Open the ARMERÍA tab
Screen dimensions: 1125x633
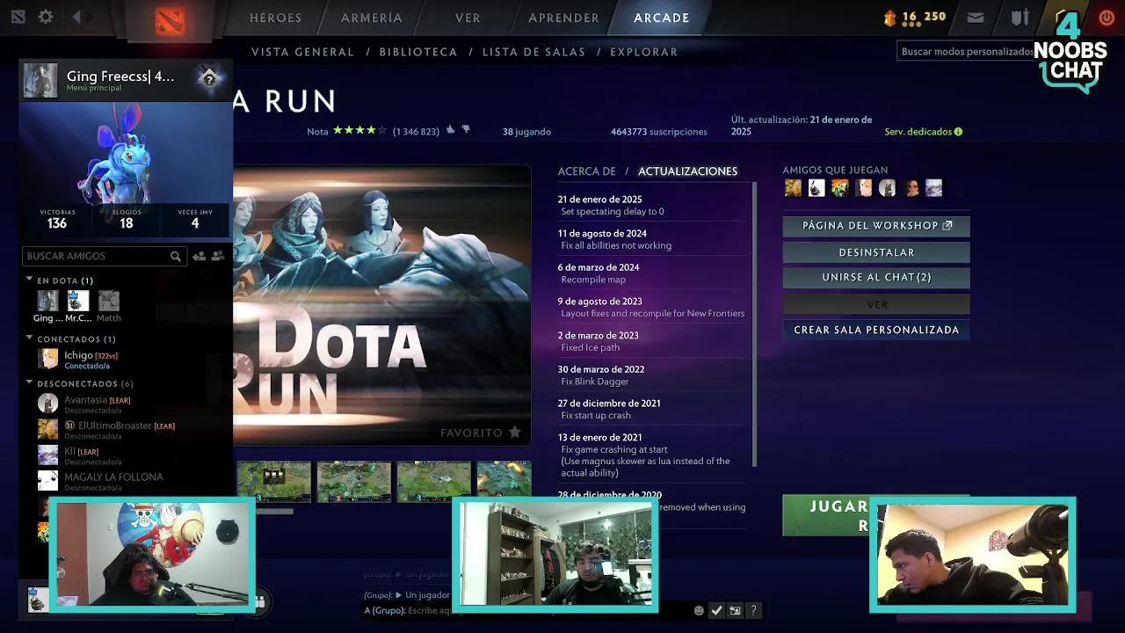pyautogui.click(x=372, y=18)
